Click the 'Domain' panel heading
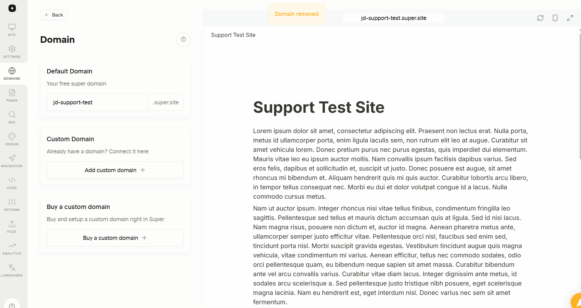Screen dimensions: 581x308 click(58, 40)
